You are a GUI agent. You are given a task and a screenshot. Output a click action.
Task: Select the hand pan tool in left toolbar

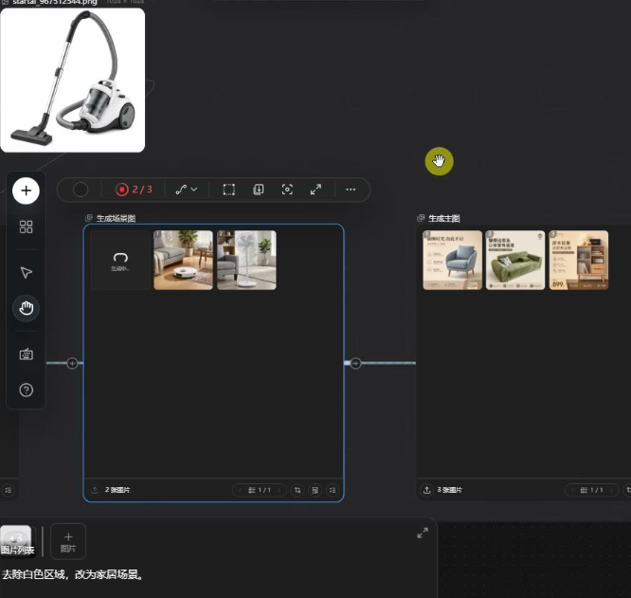point(27,309)
